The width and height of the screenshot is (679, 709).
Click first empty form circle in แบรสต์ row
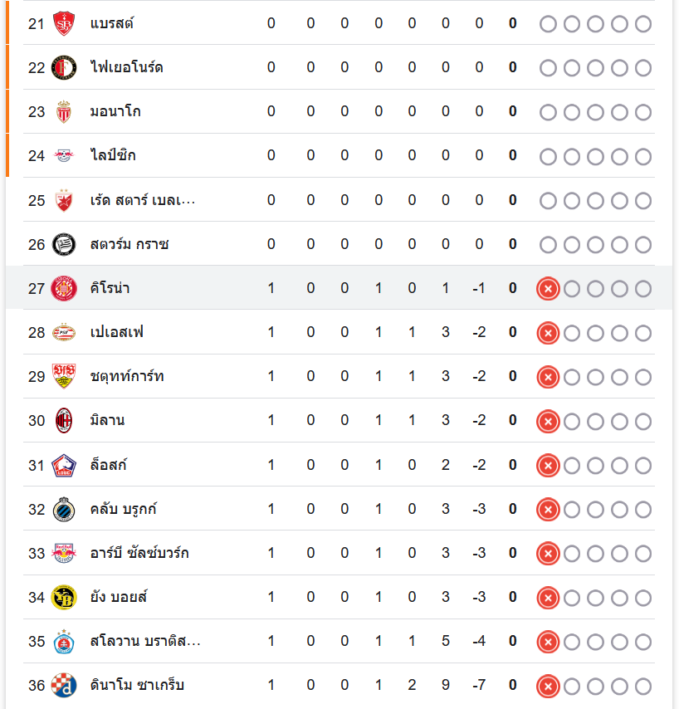pyautogui.click(x=548, y=24)
